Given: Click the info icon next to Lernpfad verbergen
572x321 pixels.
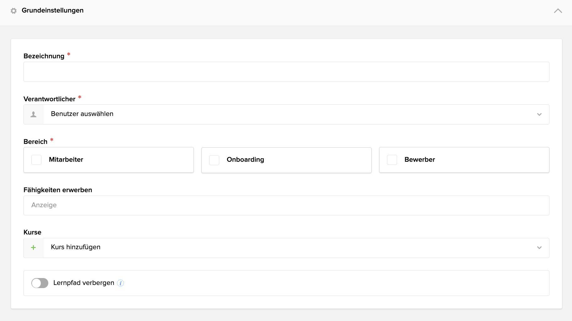Looking at the screenshot, I should click(x=120, y=283).
